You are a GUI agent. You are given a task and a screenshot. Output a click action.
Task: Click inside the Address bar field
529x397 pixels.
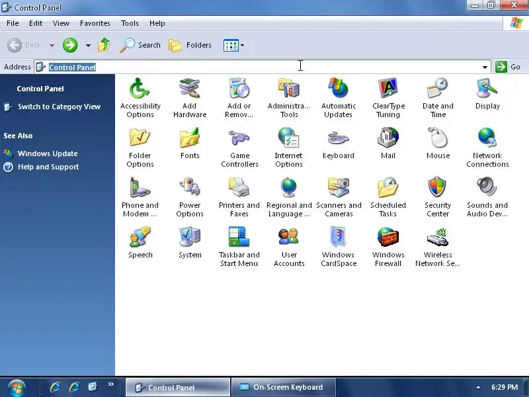coord(263,67)
